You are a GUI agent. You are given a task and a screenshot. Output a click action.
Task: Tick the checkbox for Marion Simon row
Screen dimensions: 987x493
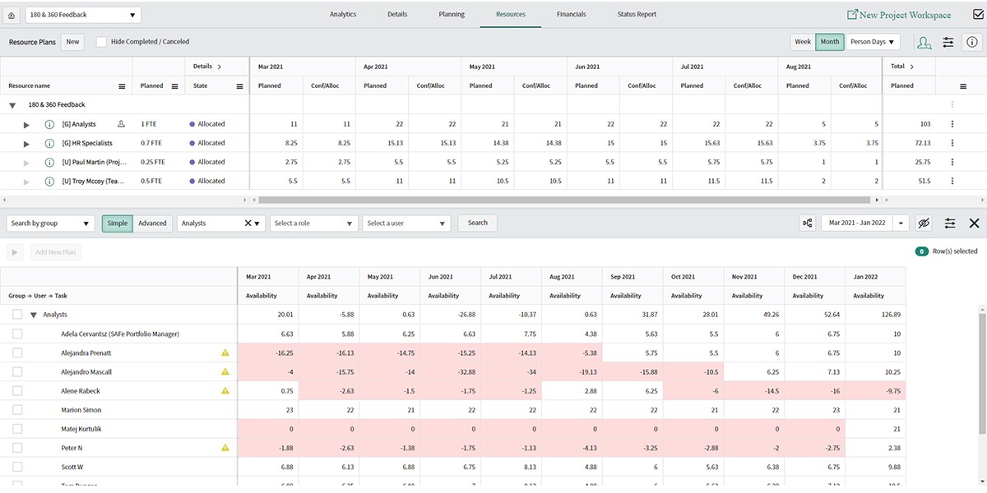(x=17, y=410)
